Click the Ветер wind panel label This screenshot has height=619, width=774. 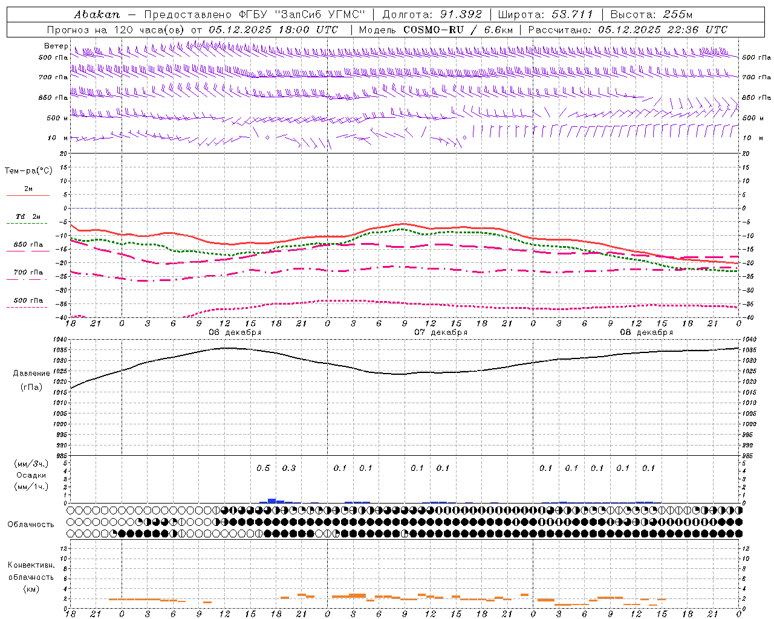pyautogui.click(x=56, y=46)
